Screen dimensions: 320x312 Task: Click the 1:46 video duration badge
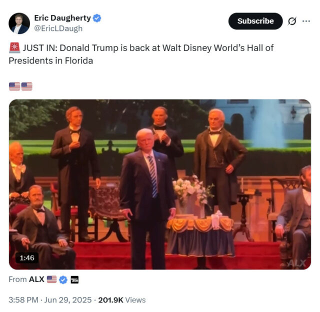click(27, 258)
